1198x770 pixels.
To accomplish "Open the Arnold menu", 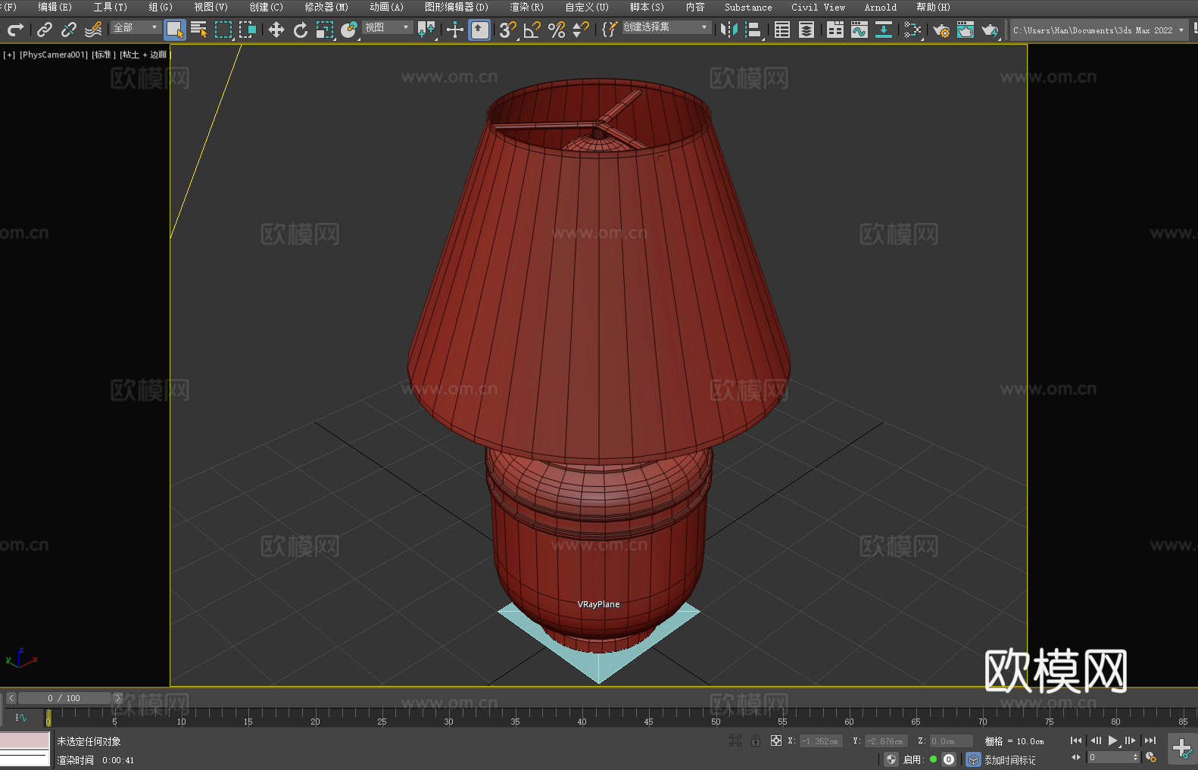I will coord(880,8).
